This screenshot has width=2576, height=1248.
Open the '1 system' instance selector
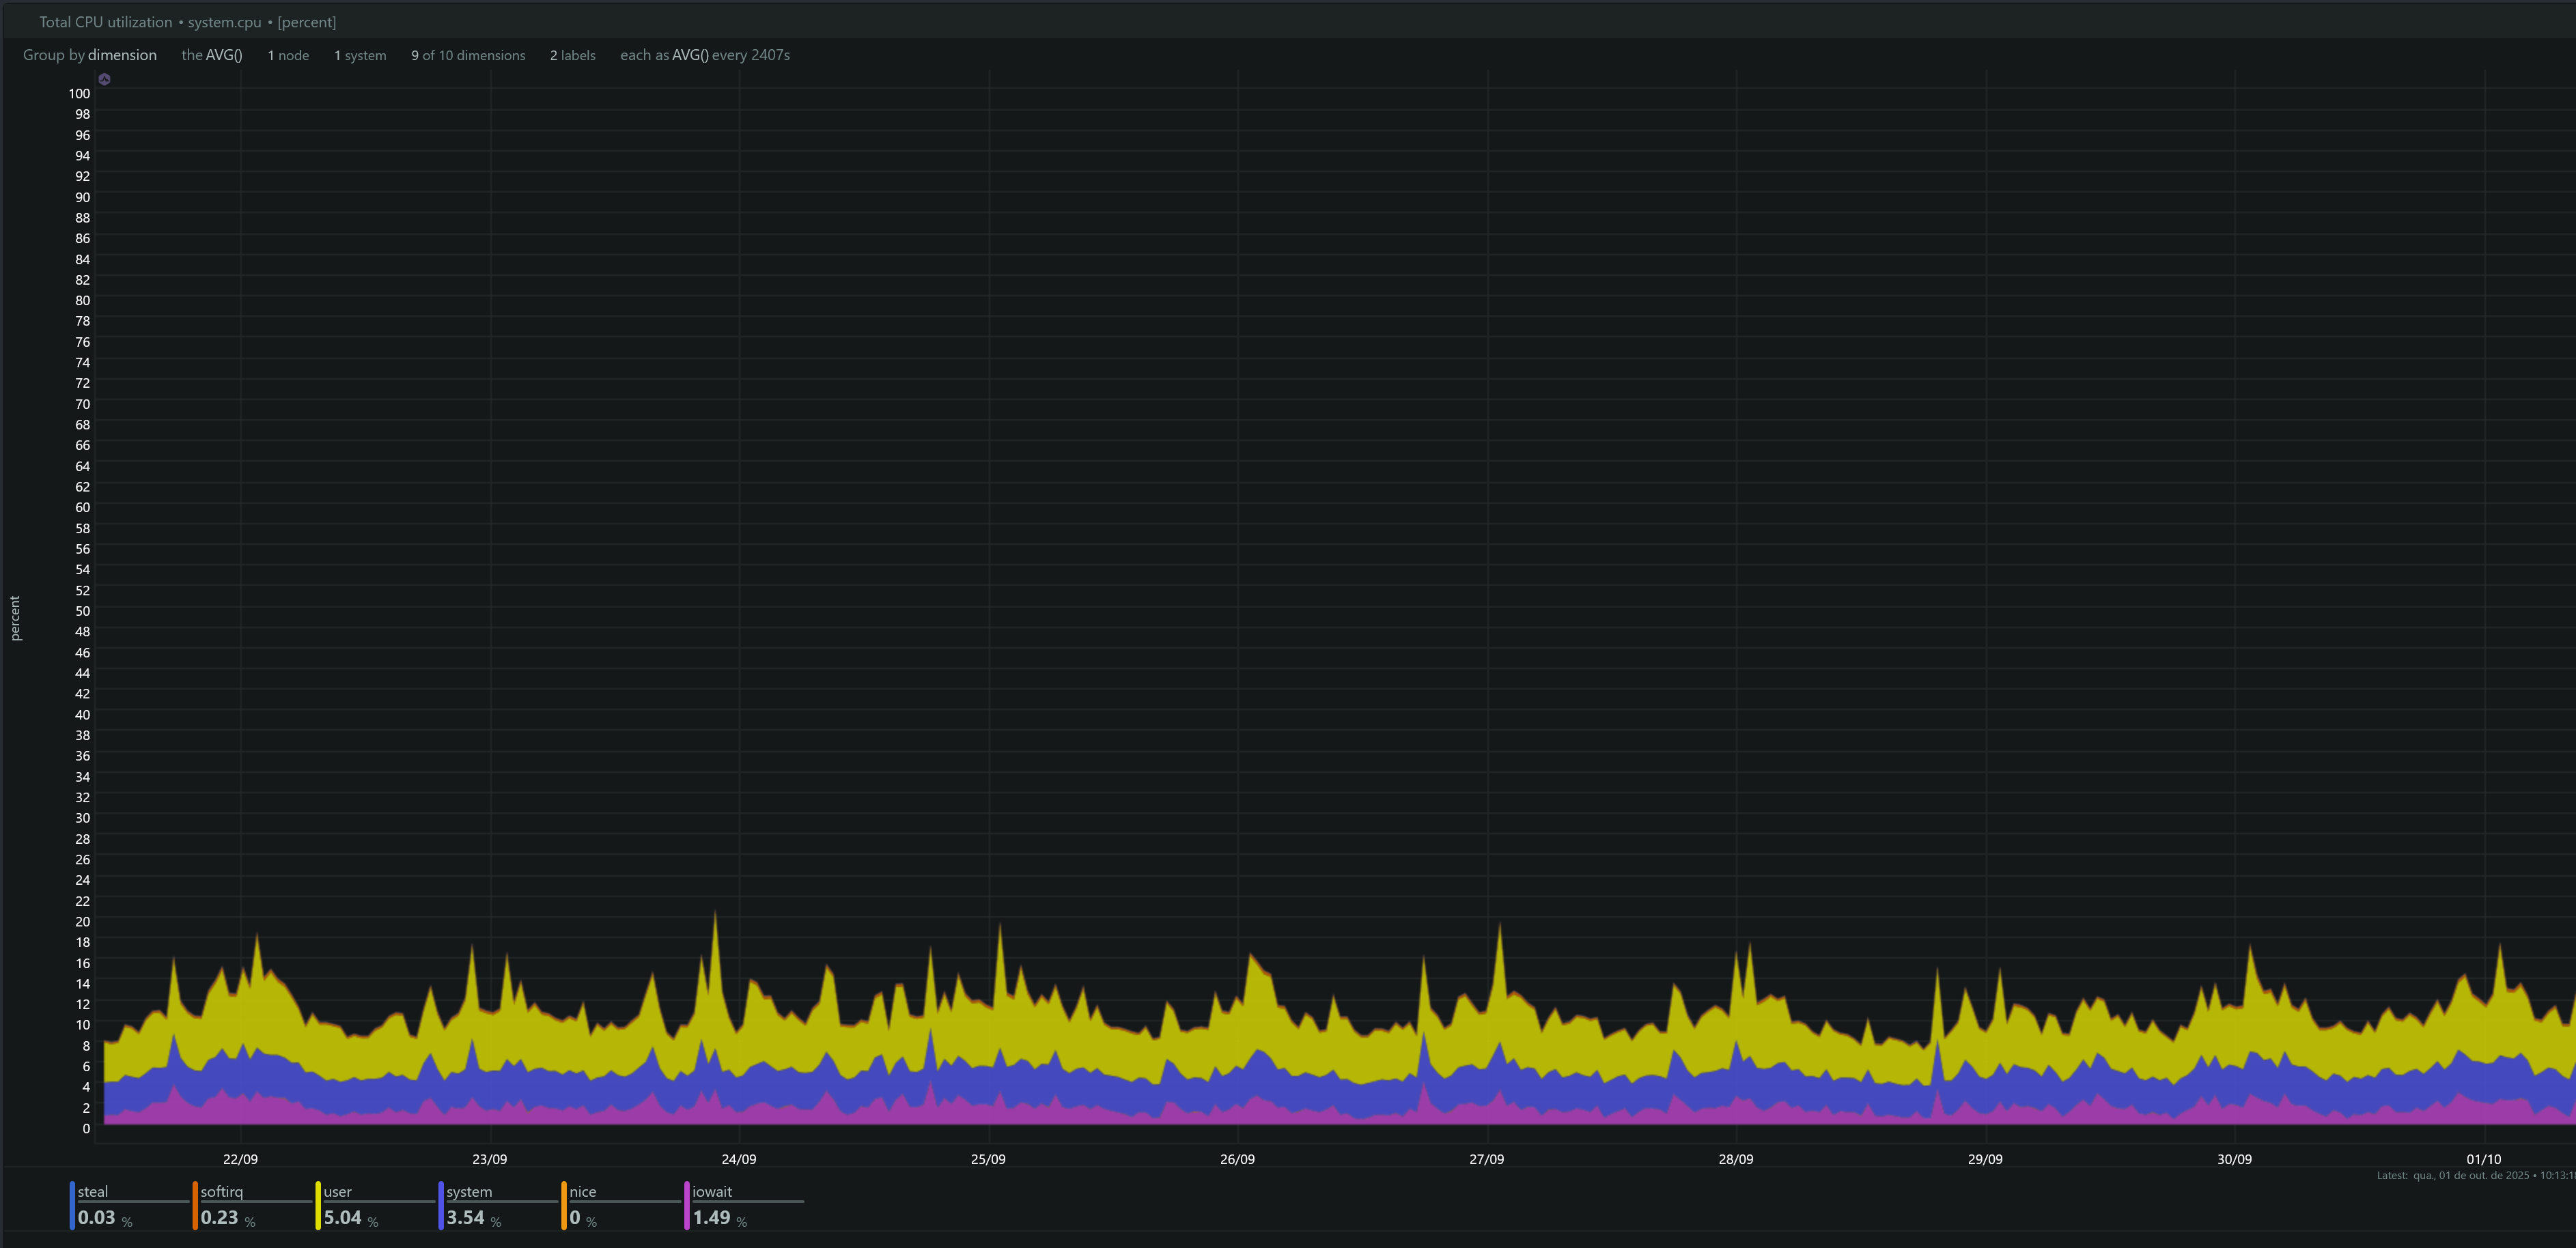(x=360, y=55)
